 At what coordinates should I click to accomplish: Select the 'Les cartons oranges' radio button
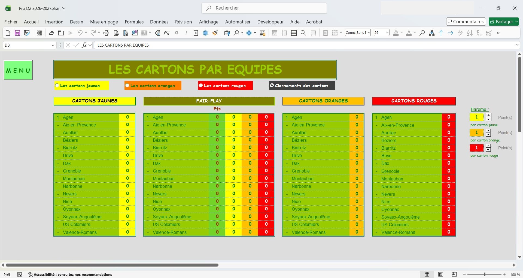[127, 86]
